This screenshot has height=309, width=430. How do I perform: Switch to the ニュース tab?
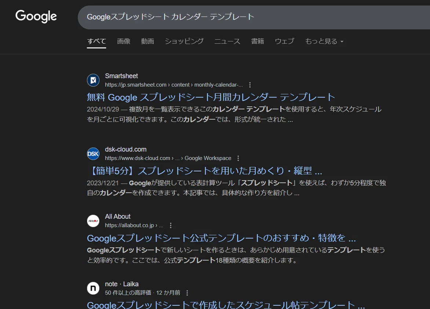(227, 41)
